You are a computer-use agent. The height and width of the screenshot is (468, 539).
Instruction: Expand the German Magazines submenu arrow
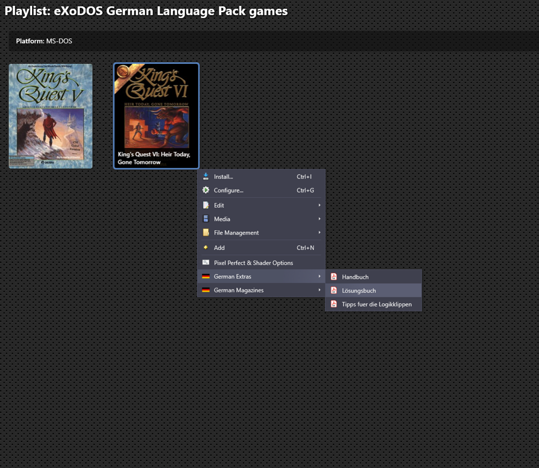[319, 290]
